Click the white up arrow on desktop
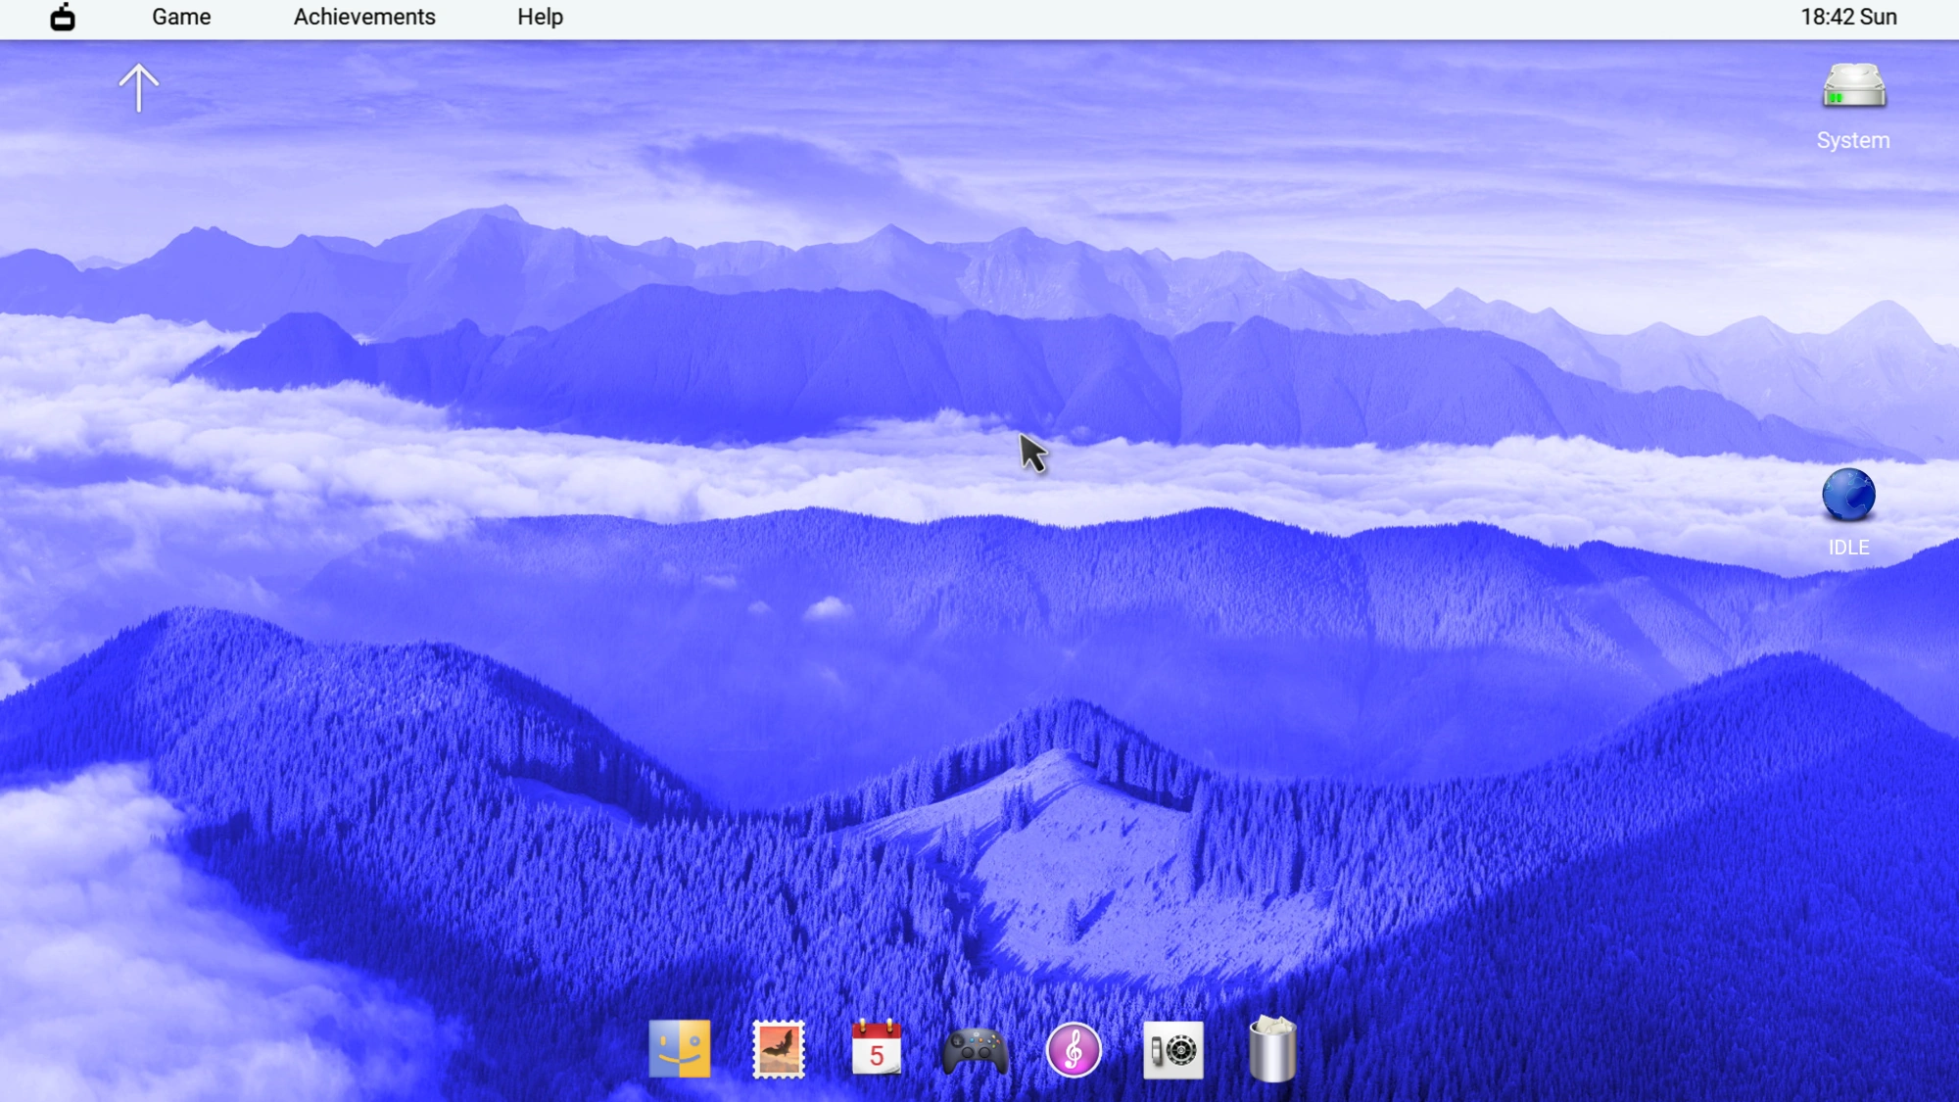This screenshot has height=1102, width=1959. 139,88
